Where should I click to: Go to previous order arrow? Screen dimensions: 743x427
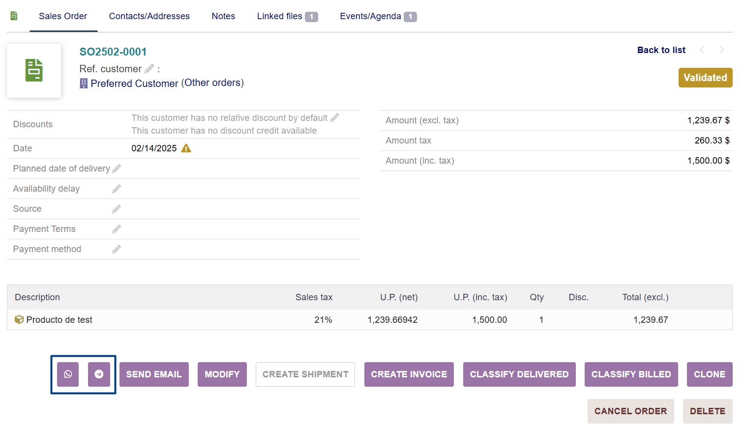tap(702, 50)
